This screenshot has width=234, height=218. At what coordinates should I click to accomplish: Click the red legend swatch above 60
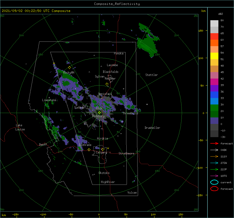(214, 37)
